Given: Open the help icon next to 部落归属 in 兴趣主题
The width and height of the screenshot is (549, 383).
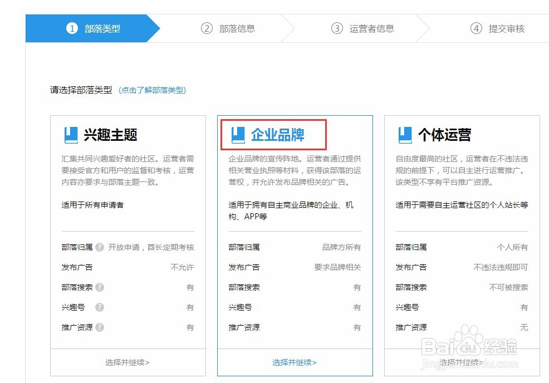Looking at the screenshot, I should pos(99,247).
